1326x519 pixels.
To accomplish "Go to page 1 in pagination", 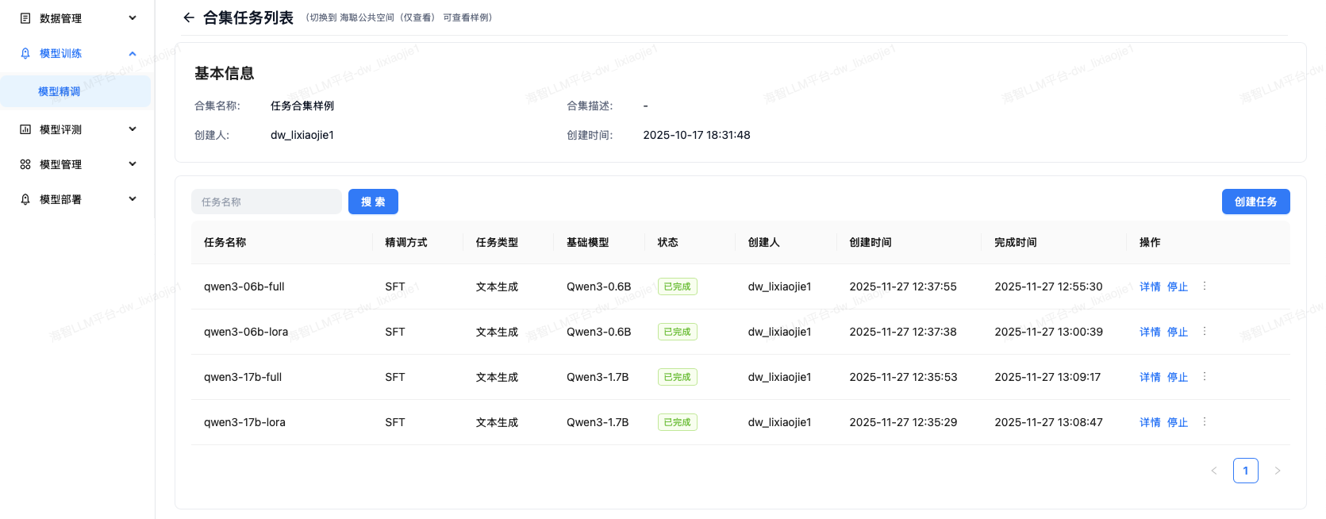I will coord(1245,471).
